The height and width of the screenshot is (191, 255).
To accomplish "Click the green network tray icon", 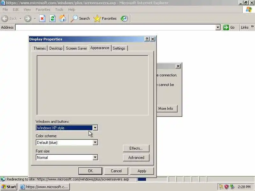I will click(x=232, y=187).
